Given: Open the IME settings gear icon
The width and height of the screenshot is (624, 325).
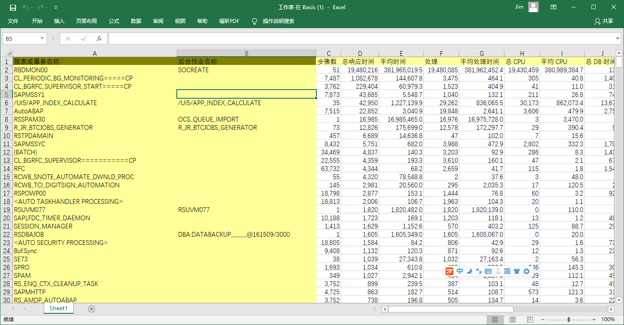Looking at the screenshot, I should pos(526,271).
